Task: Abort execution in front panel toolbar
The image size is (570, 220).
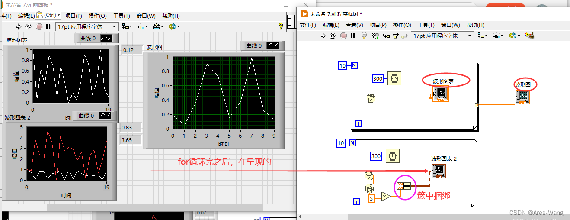Action: (x=39, y=26)
